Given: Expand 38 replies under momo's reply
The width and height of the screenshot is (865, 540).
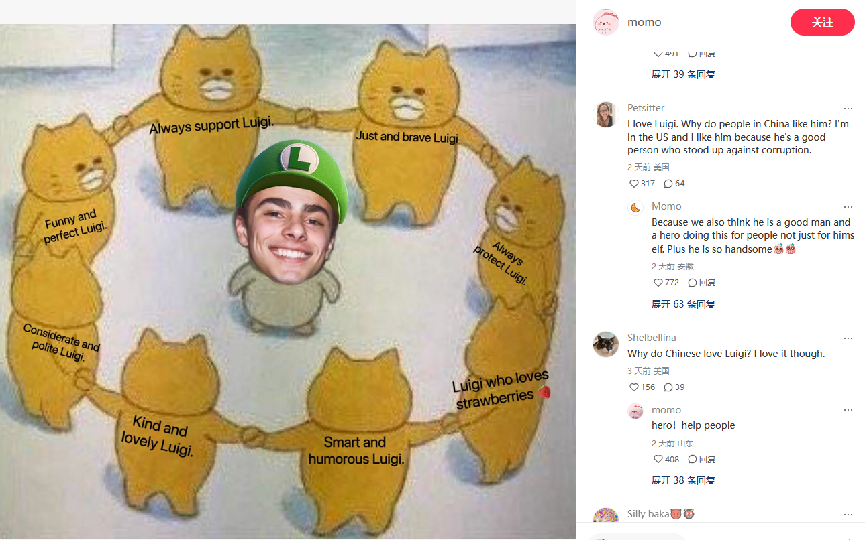Looking at the screenshot, I should coord(684,480).
